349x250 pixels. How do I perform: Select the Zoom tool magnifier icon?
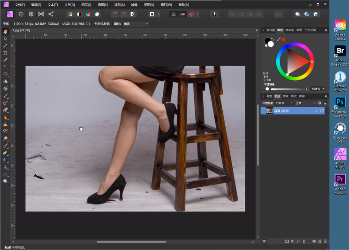point(5,181)
